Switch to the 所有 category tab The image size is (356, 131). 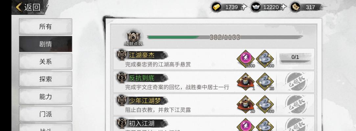point(45,27)
